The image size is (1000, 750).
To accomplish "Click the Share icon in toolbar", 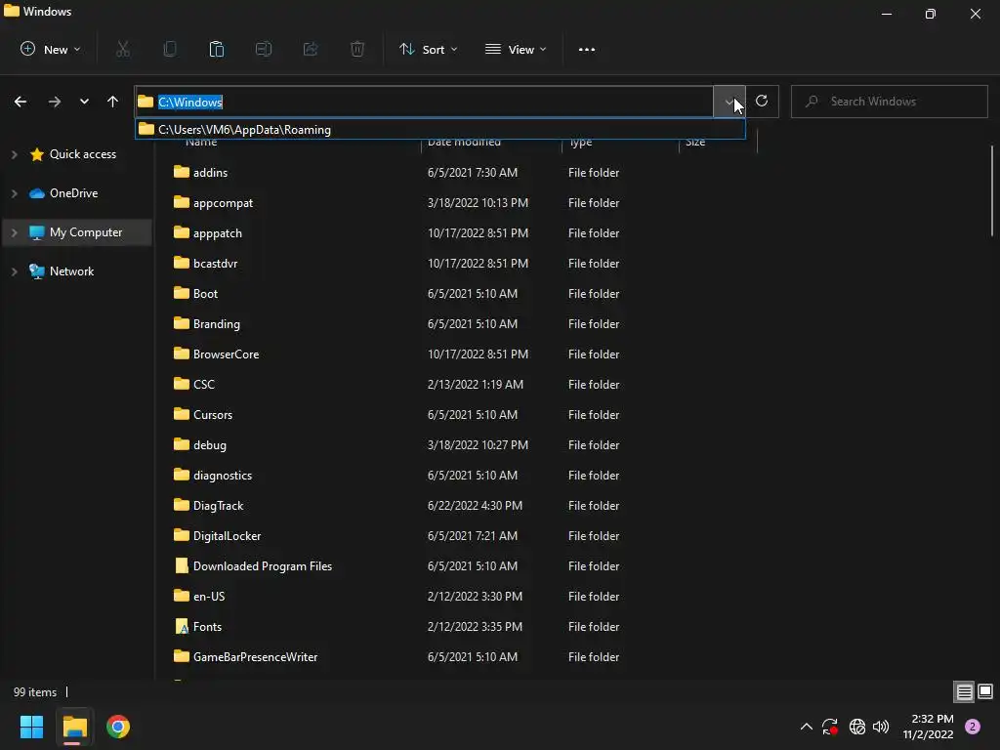I will 311,49.
